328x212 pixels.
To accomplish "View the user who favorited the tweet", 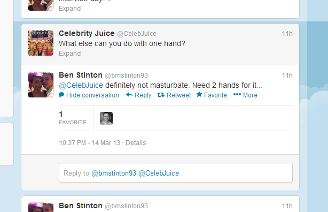I will [x=106, y=118].
